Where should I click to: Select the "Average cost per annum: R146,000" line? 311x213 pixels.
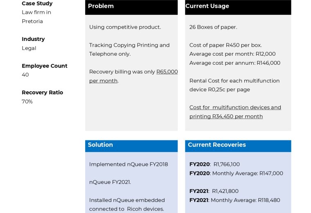tap(234, 63)
